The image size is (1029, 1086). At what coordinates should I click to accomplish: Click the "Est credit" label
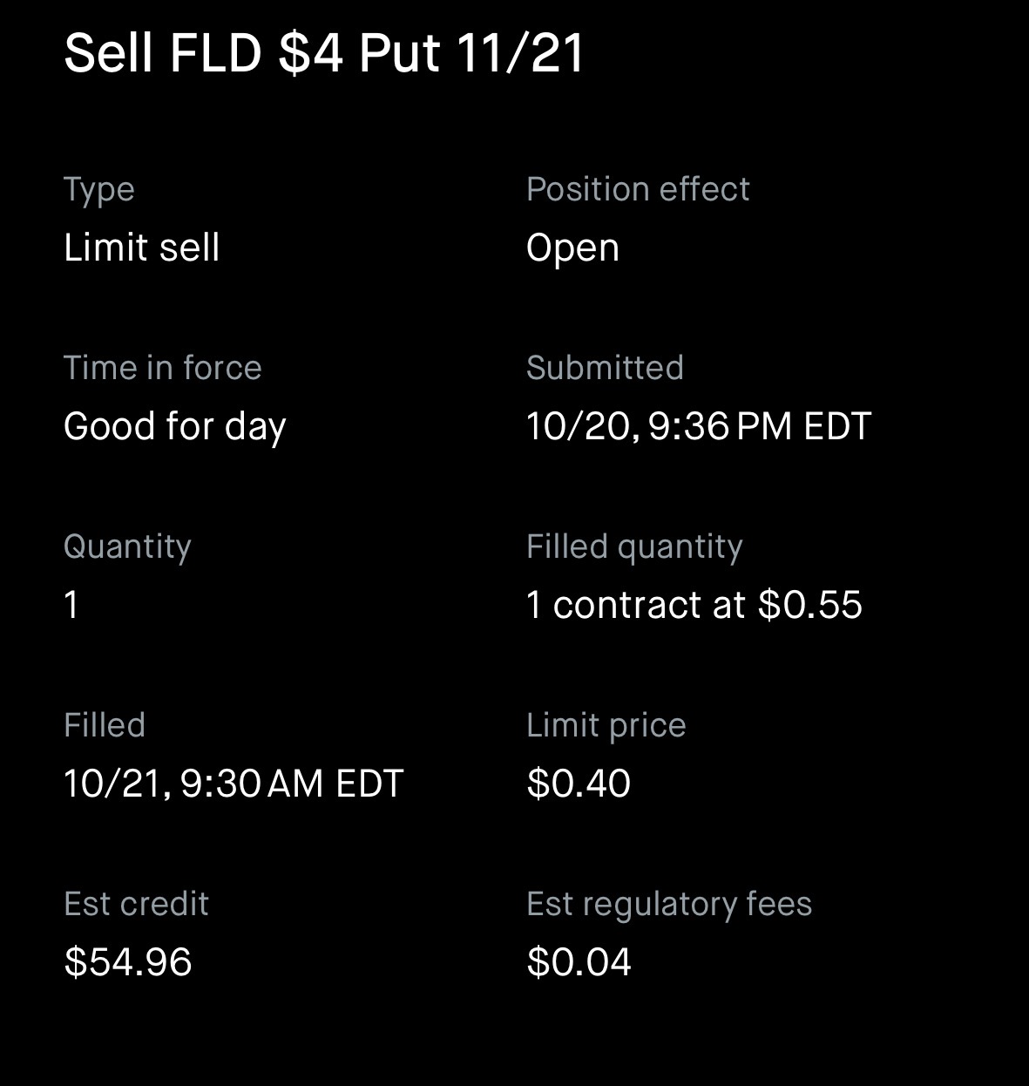click(136, 904)
